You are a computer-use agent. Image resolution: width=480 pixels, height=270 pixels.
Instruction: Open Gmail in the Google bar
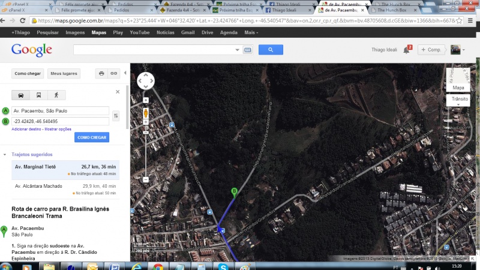point(188,32)
